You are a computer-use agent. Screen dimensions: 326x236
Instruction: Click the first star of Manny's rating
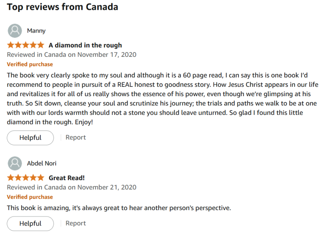coord(11,45)
